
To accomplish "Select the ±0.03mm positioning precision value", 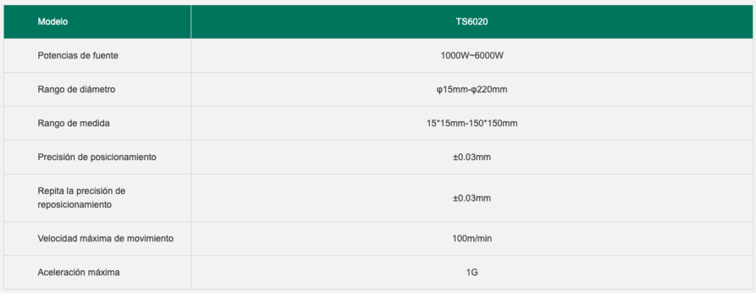I will (472, 157).
